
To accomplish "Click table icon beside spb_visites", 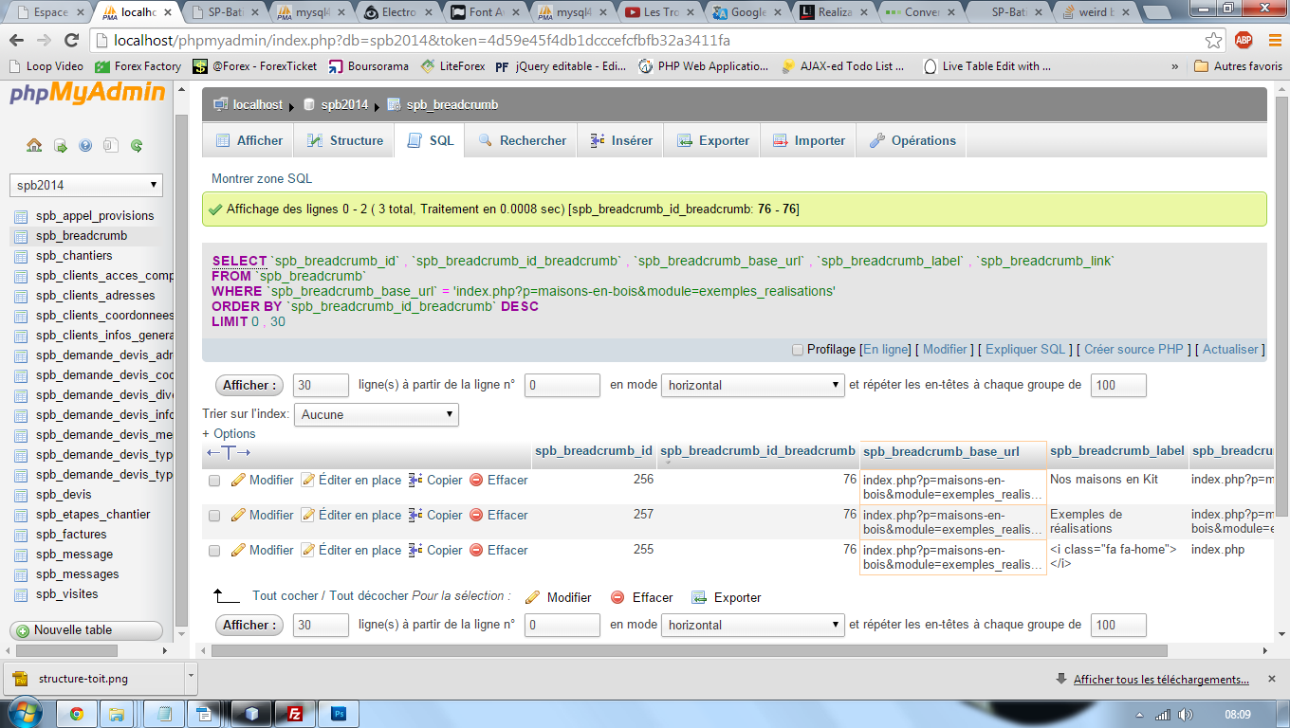I will tap(21, 594).
